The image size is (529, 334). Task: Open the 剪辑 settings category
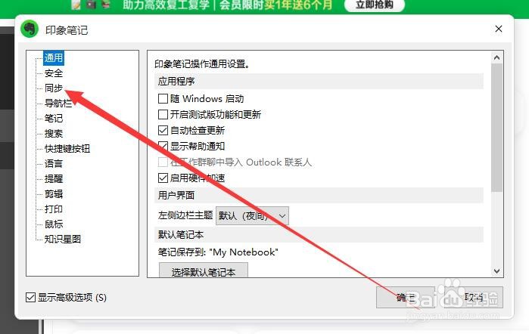pyautogui.click(x=53, y=193)
